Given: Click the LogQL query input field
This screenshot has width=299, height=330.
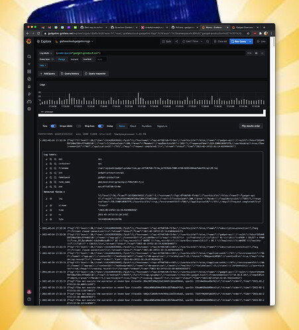Looking at the screenshot, I should point(150,53).
